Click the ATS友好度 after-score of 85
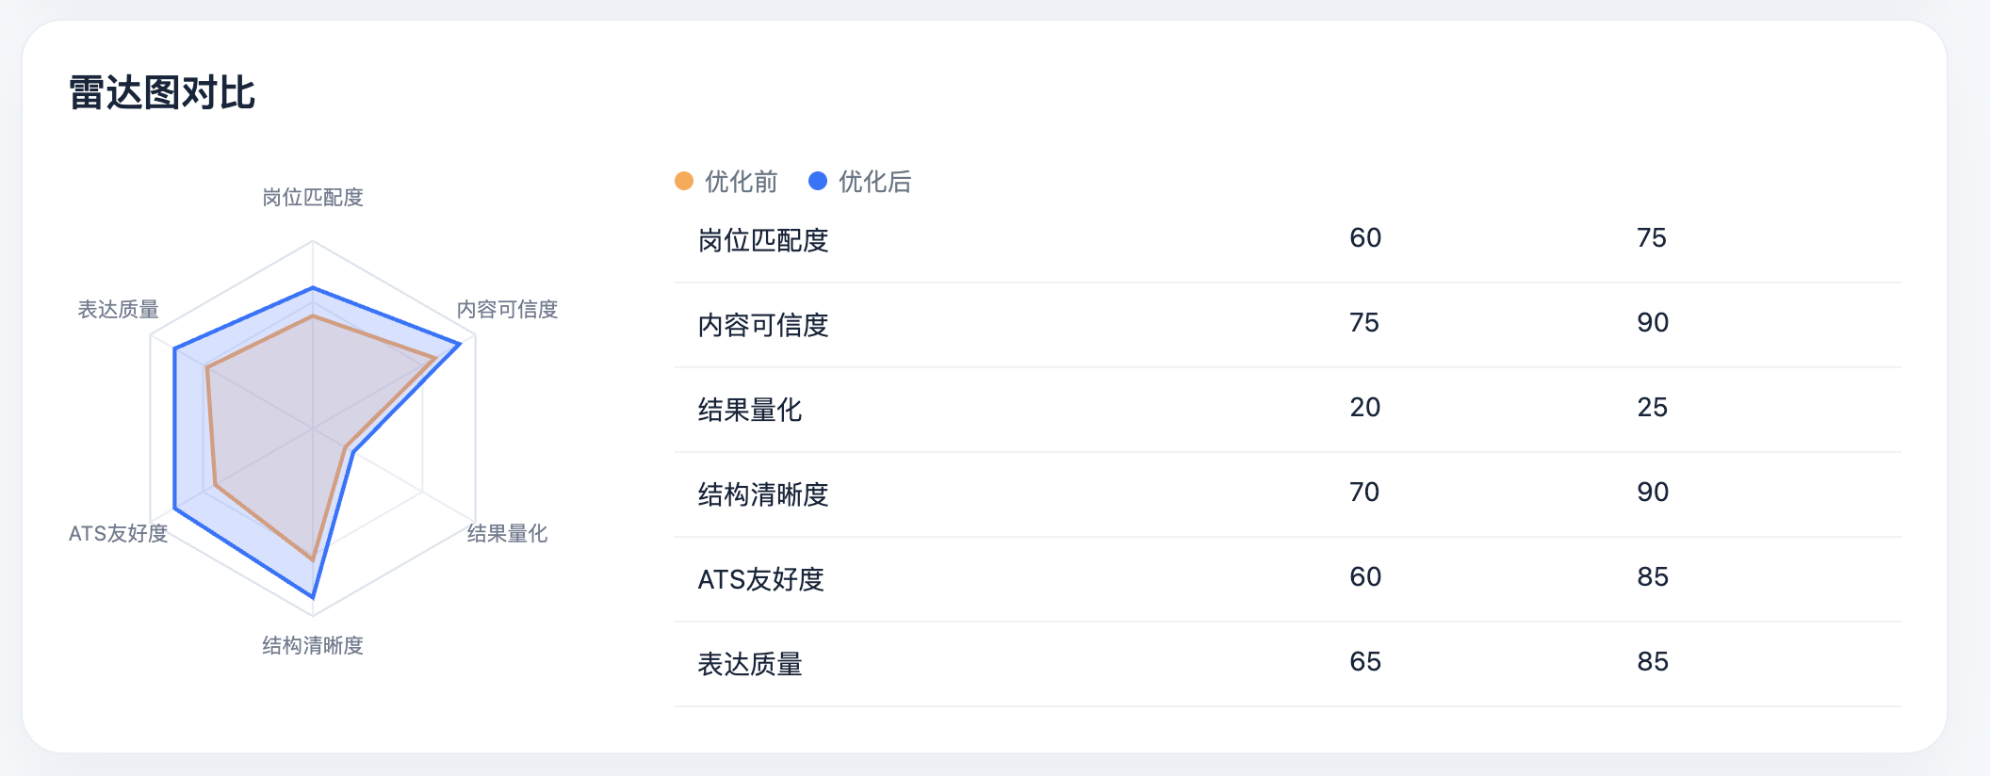Screen dimensions: 1990x776 pyautogui.click(x=1653, y=577)
